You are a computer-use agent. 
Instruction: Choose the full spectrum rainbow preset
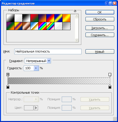coord(42,26)
